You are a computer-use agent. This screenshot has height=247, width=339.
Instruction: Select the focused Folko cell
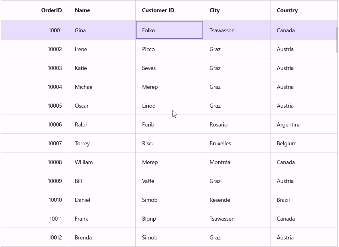point(169,30)
